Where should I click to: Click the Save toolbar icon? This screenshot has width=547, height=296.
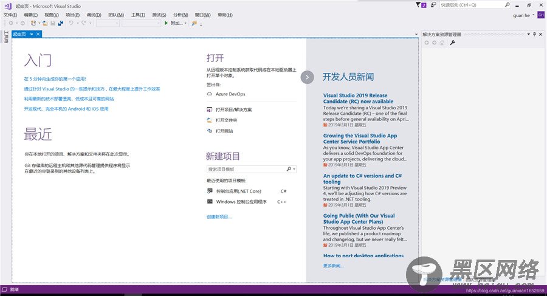(x=53, y=23)
